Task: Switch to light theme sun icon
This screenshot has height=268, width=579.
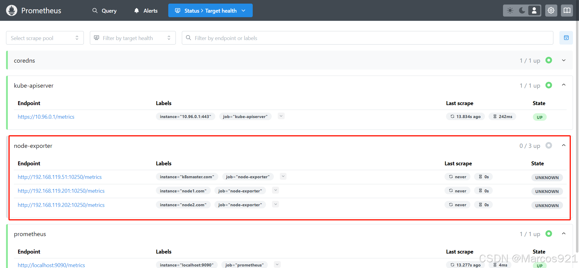Action: [x=510, y=11]
